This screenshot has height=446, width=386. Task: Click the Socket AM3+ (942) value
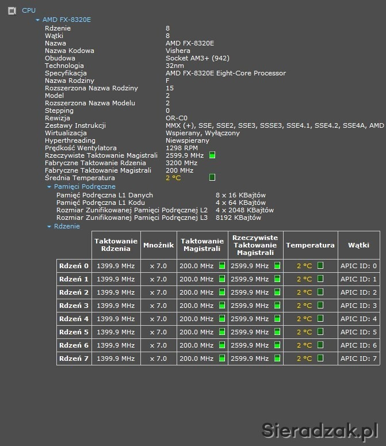click(x=197, y=58)
